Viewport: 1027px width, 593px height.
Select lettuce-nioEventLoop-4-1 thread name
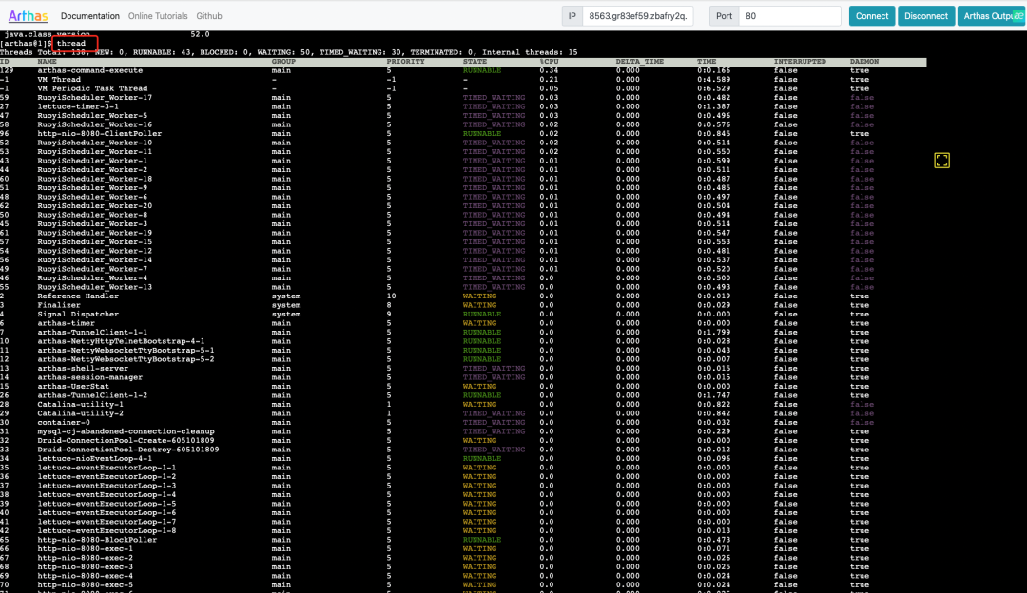94,459
